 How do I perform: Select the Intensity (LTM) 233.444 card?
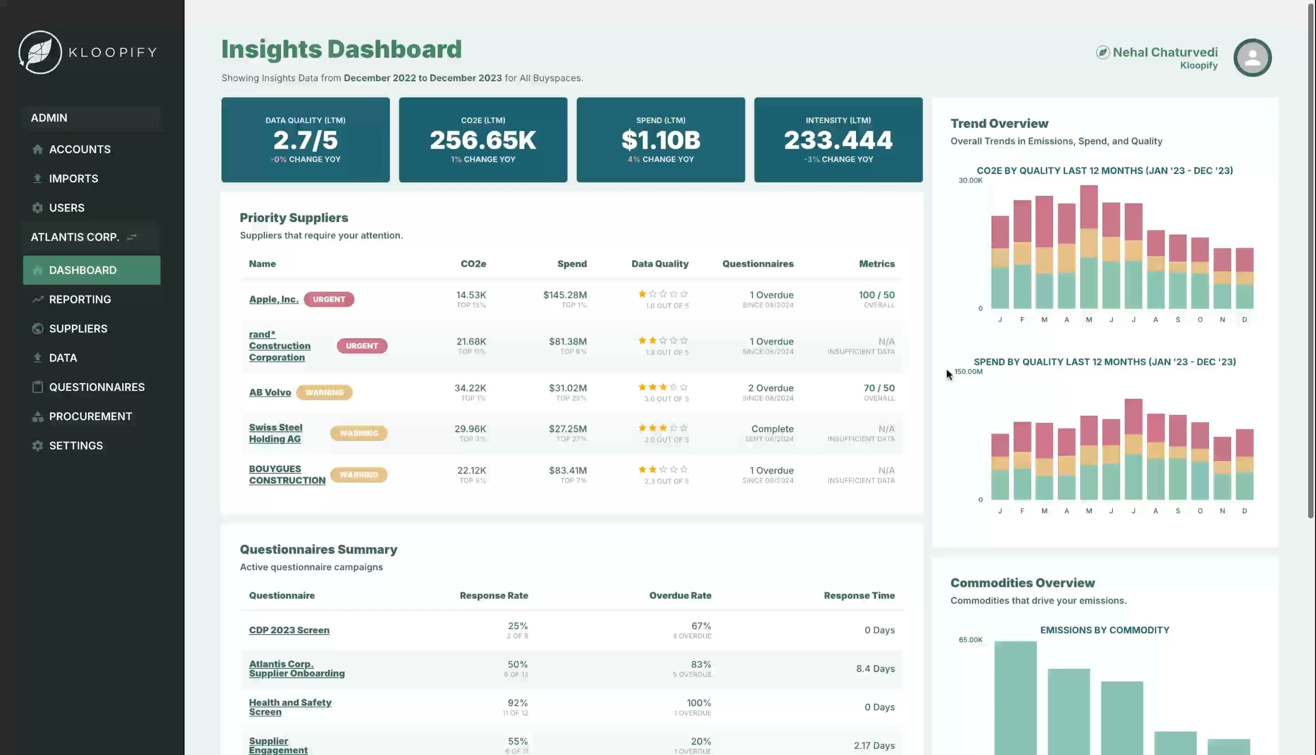click(x=838, y=140)
